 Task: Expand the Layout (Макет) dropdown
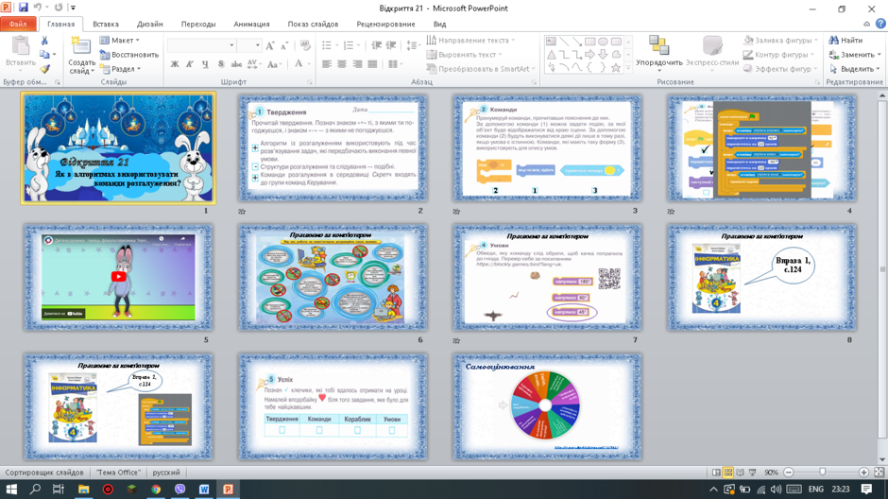(119, 41)
